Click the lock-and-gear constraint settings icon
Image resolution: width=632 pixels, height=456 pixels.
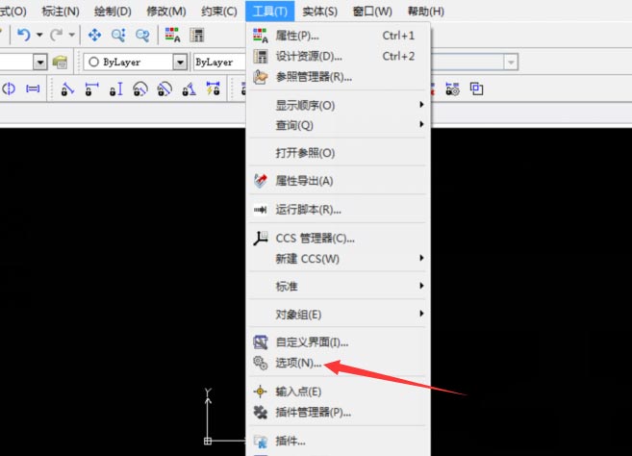pos(452,89)
